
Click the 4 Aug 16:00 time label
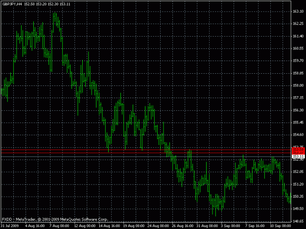(x=35, y=226)
